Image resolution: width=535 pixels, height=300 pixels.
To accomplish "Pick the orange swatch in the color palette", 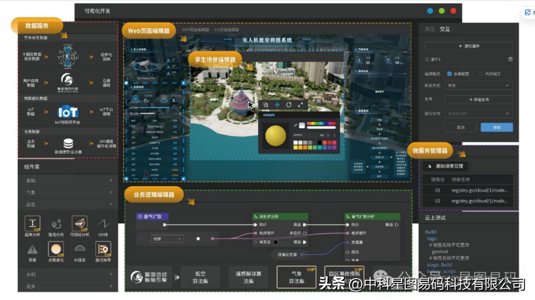I will [304, 148].
